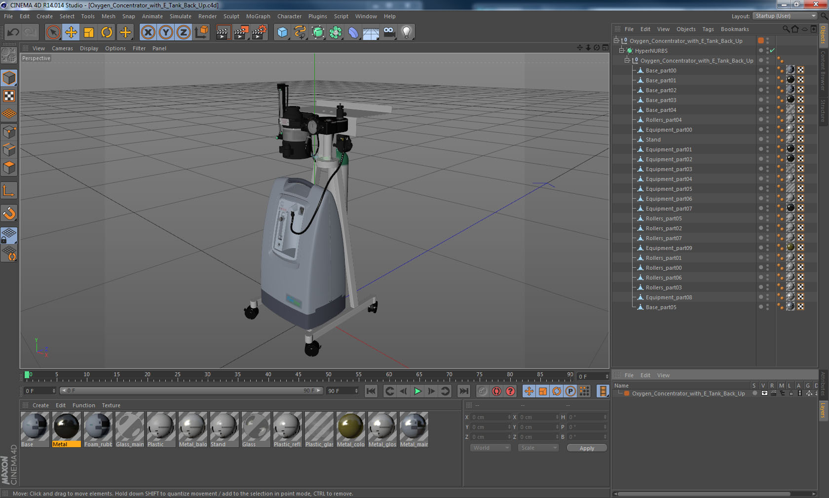
Task: Add a Cube primitive object
Action: (282, 33)
